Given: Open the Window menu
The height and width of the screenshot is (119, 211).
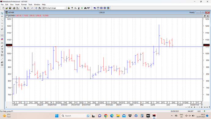Looking at the screenshot, I should [x=37, y=5].
